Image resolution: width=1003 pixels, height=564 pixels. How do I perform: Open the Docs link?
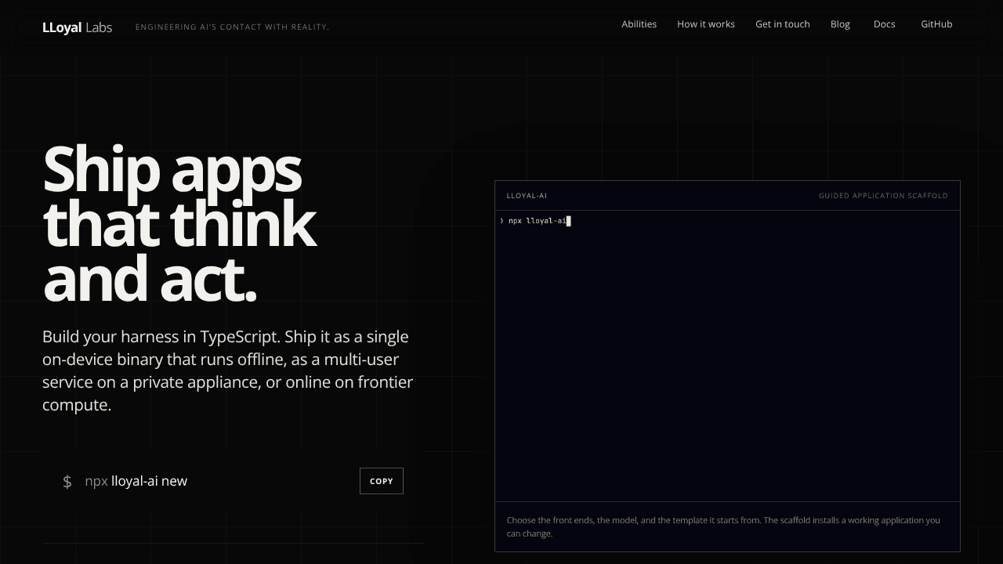(x=885, y=24)
